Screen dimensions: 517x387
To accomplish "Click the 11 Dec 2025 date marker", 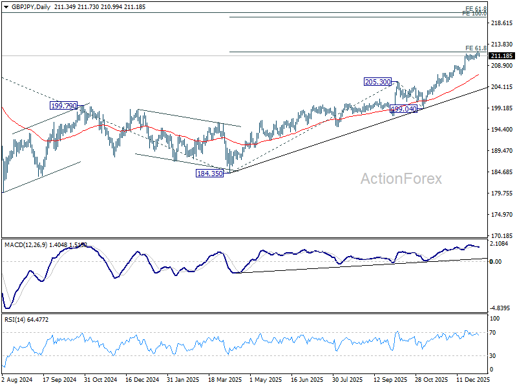I will point(474,381).
